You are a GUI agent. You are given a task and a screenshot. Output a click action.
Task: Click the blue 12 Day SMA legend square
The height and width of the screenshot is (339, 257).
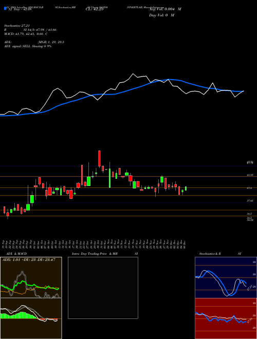5,9
